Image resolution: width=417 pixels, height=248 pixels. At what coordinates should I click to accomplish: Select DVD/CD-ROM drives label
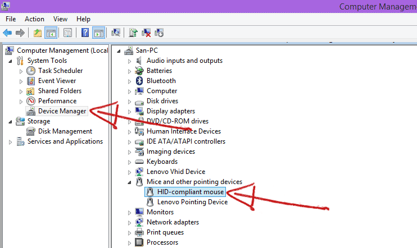pyautogui.click(x=178, y=121)
